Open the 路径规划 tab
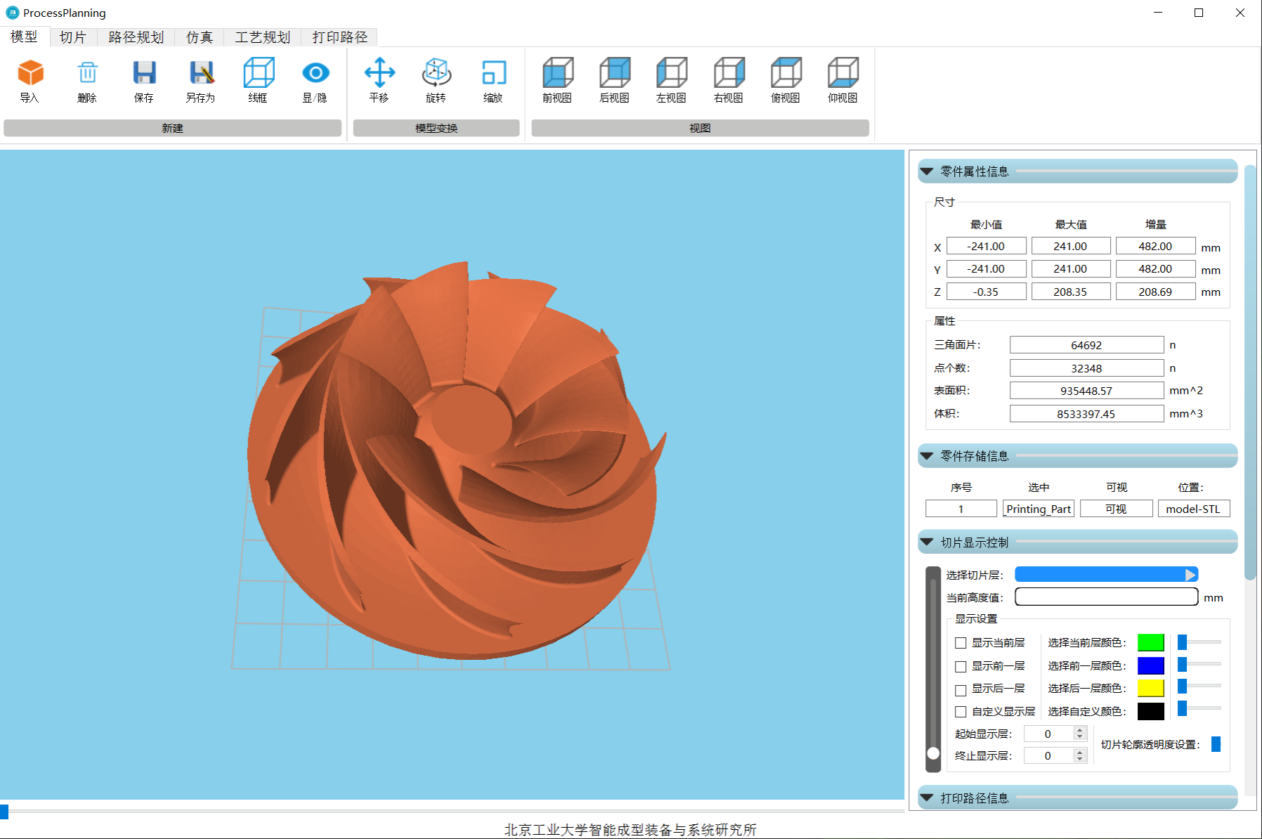The height and width of the screenshot is (839, 1262). [x=136, y=37]
